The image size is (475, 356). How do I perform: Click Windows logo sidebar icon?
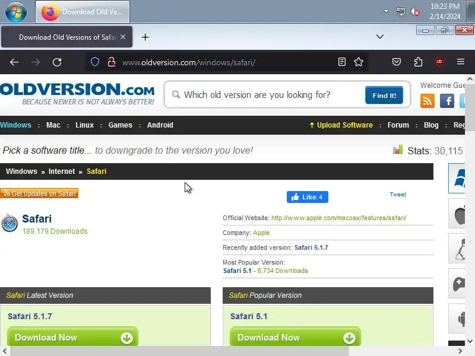coord(457,178)
